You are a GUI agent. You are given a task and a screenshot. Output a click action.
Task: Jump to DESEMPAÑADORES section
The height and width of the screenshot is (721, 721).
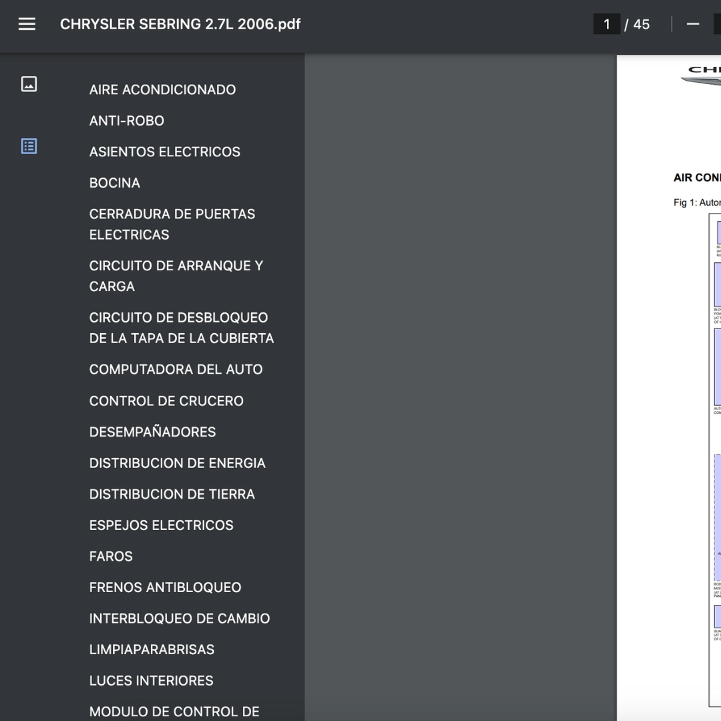152,432
